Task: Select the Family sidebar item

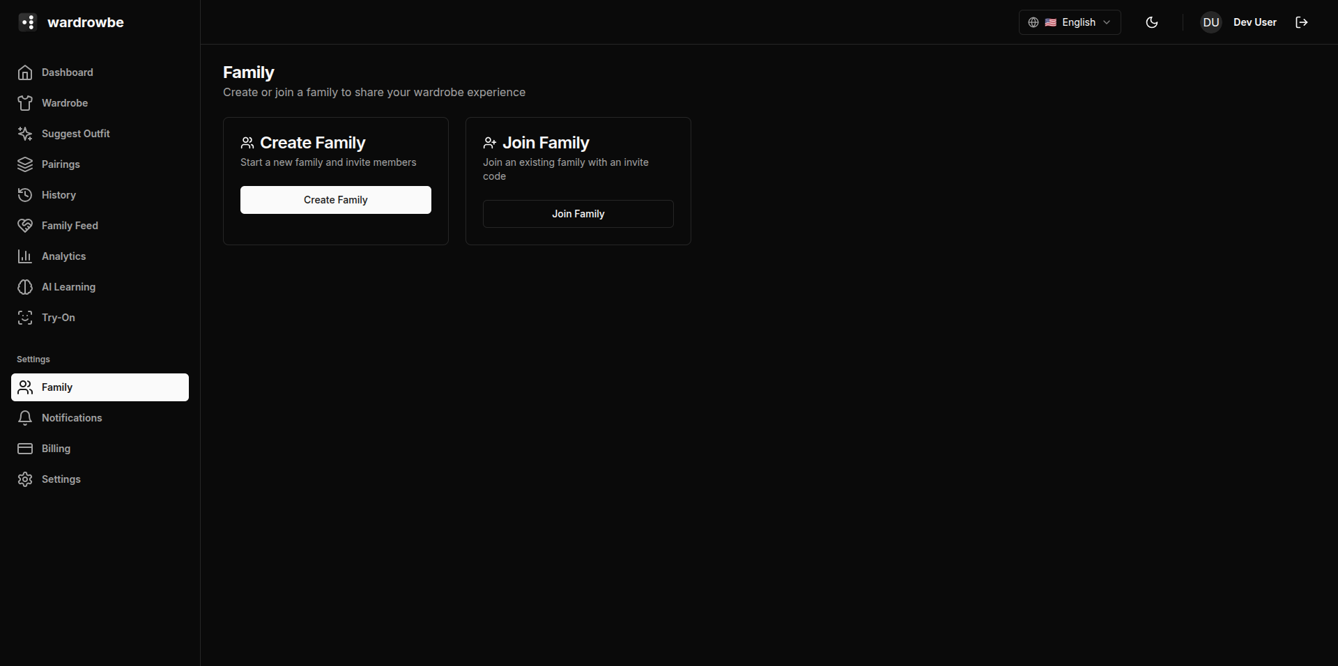Action: click(x=100, y=387)
